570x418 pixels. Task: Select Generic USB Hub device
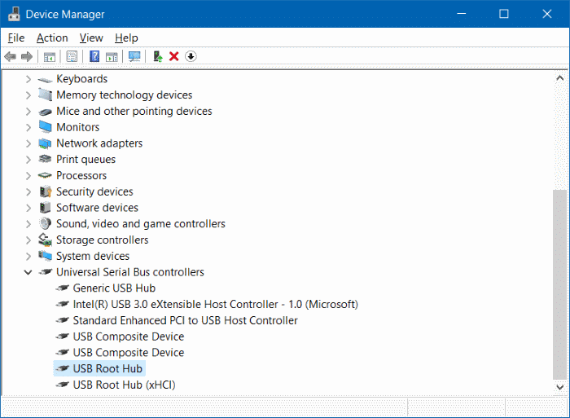click(x=114, y=288)
